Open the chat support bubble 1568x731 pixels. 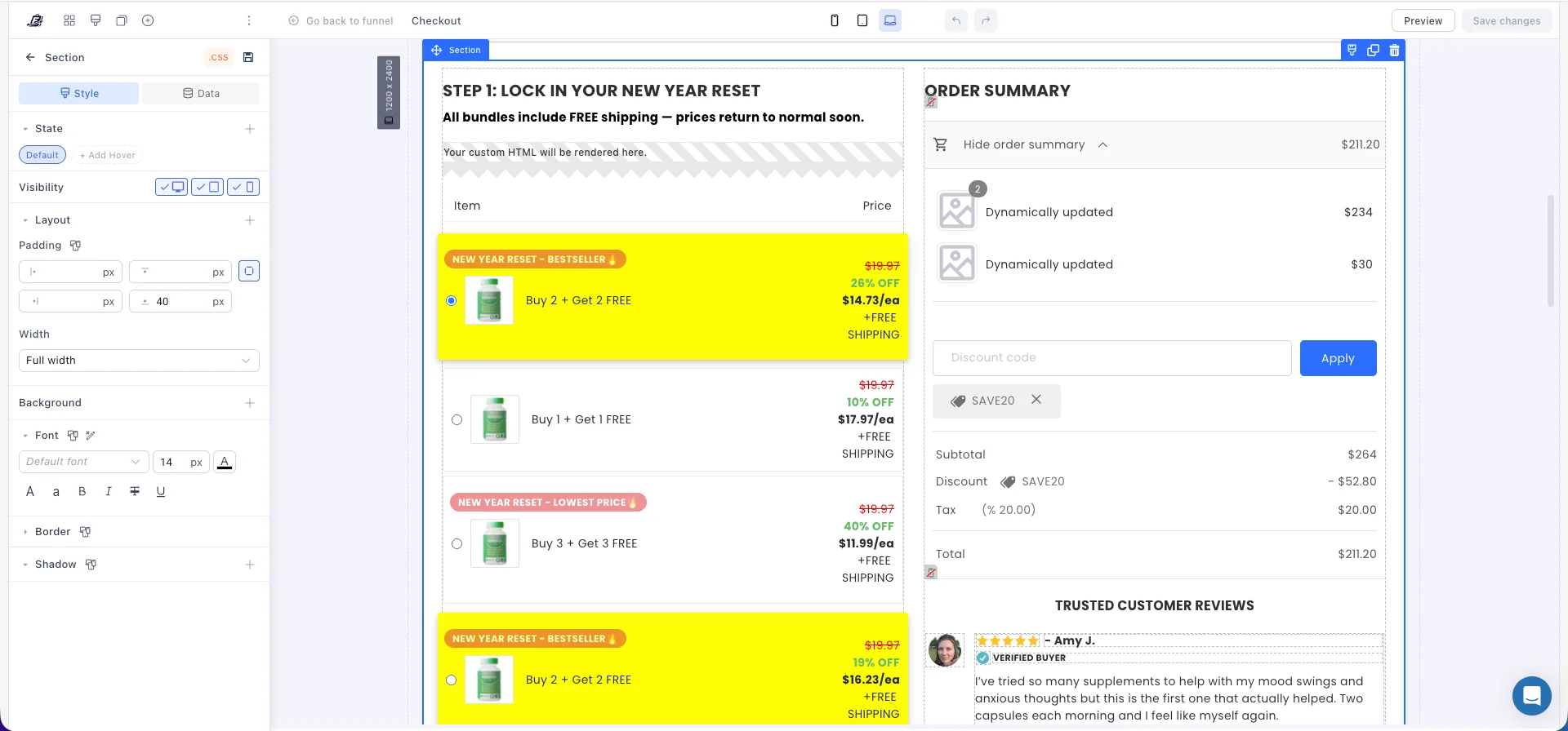click(x=1531, y=696)
